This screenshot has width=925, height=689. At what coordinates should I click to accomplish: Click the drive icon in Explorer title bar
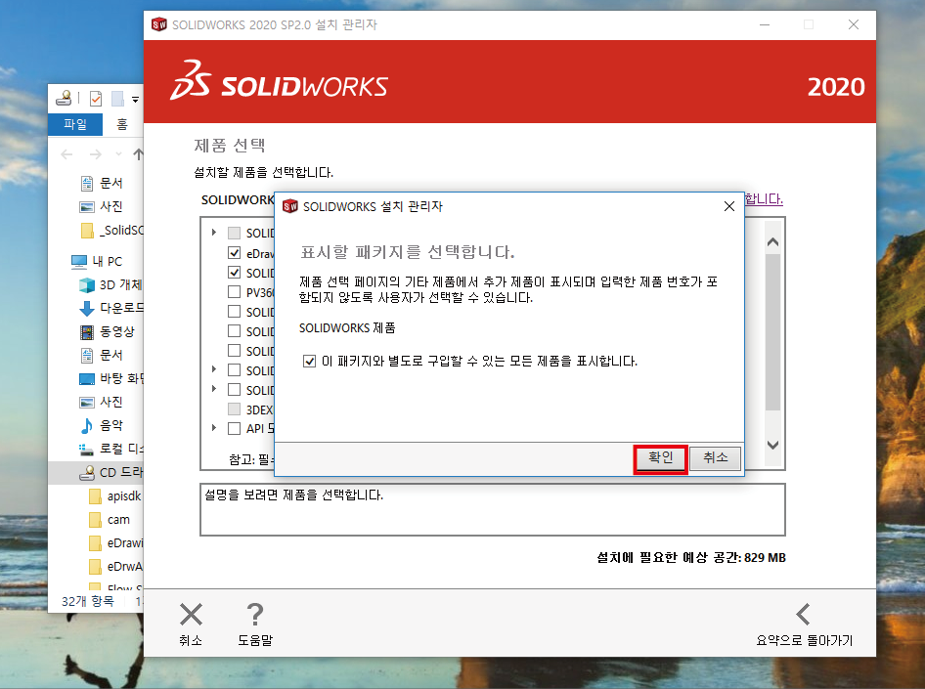pos(64,98)
